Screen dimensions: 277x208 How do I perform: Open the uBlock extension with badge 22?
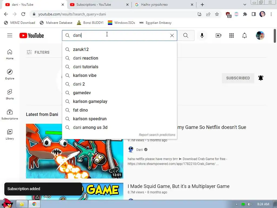tap(228, 15)
